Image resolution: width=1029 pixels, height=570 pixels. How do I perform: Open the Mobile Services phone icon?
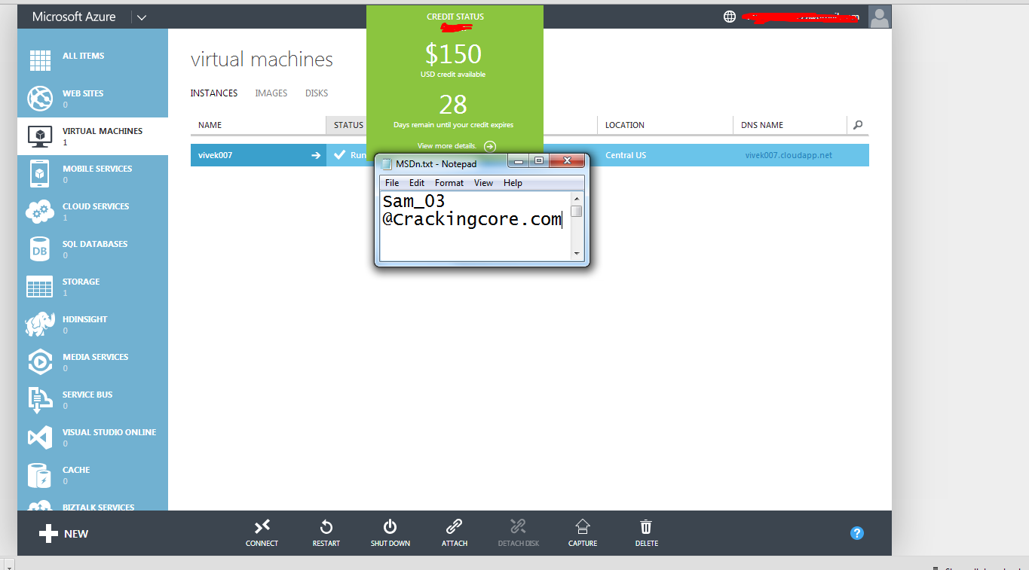coord(40,174)
